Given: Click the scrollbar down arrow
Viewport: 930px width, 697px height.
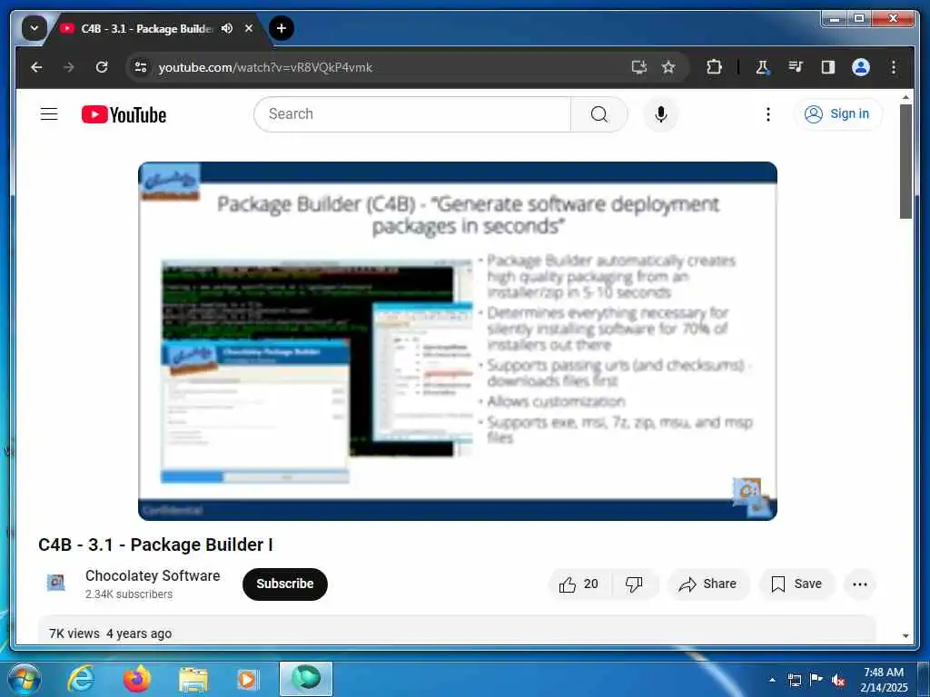Looking at the screenshot, I should coord(905,636).
